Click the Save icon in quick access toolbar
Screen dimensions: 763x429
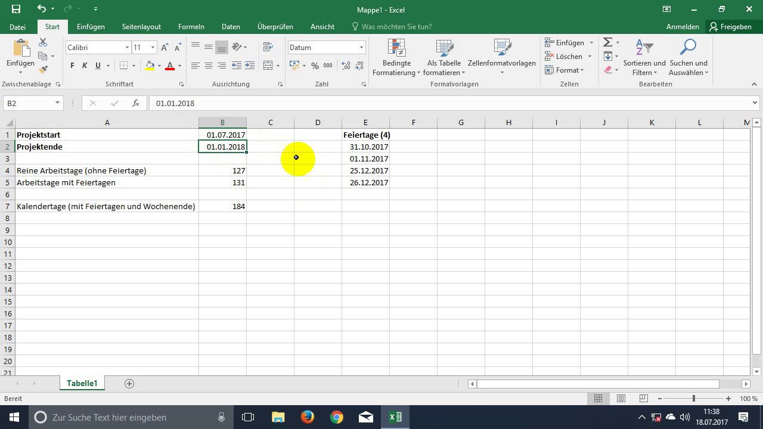coord(16,9)
